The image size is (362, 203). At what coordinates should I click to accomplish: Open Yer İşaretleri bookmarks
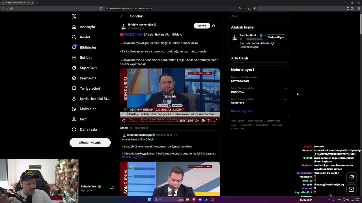point(86,88)
